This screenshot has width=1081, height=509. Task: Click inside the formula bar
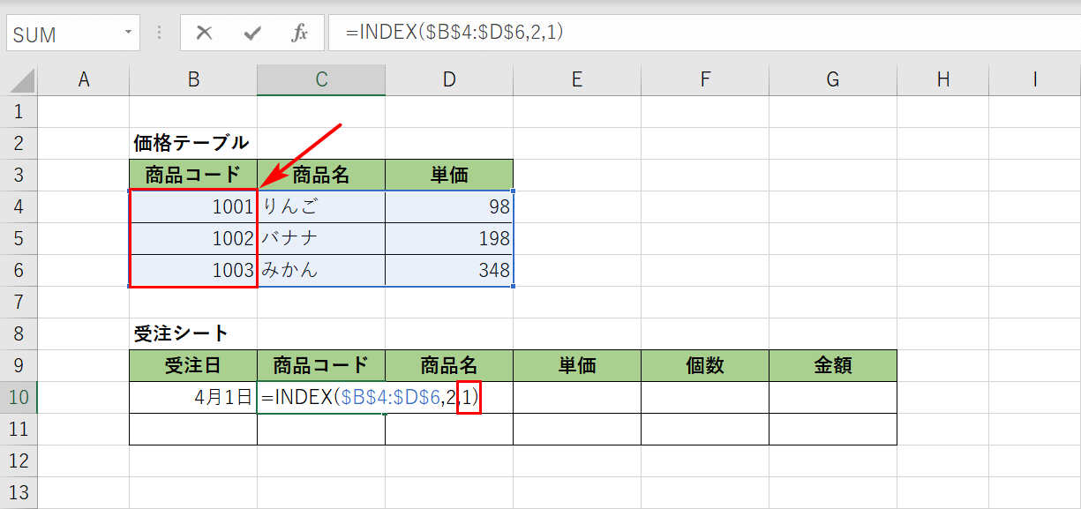[x=529, y=34]
